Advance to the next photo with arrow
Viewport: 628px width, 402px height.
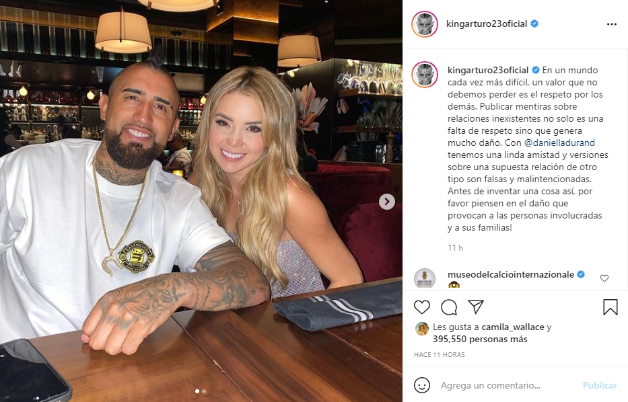tap(386, 202)
